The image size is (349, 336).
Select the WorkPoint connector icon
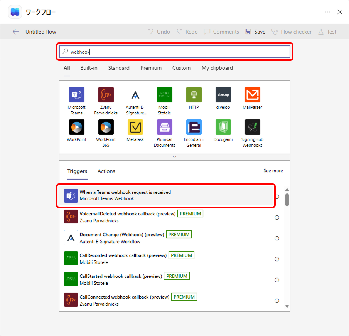pyautogui.click(x=77, y=127)
